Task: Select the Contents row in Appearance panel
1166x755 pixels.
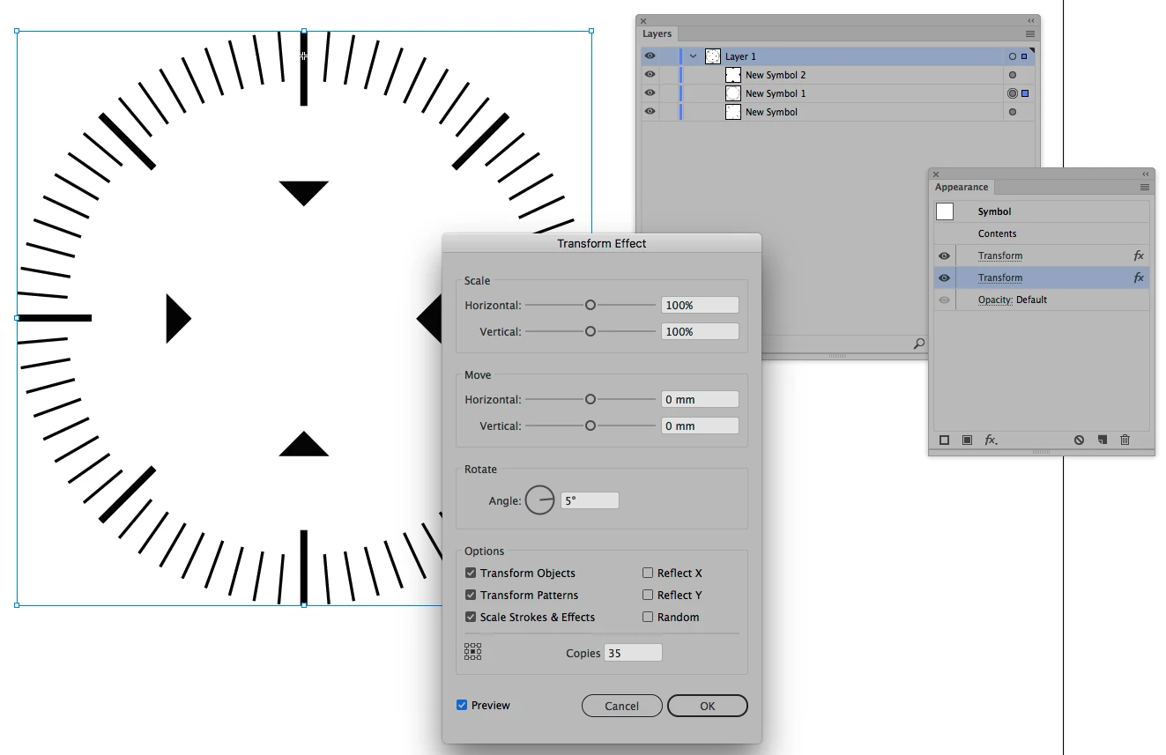Action: (x=1042, y=233)
